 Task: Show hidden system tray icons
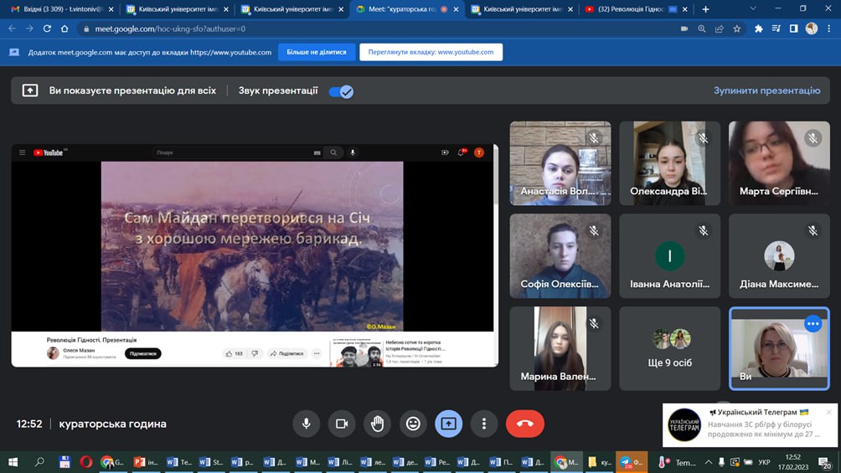(x=708, y=462)
